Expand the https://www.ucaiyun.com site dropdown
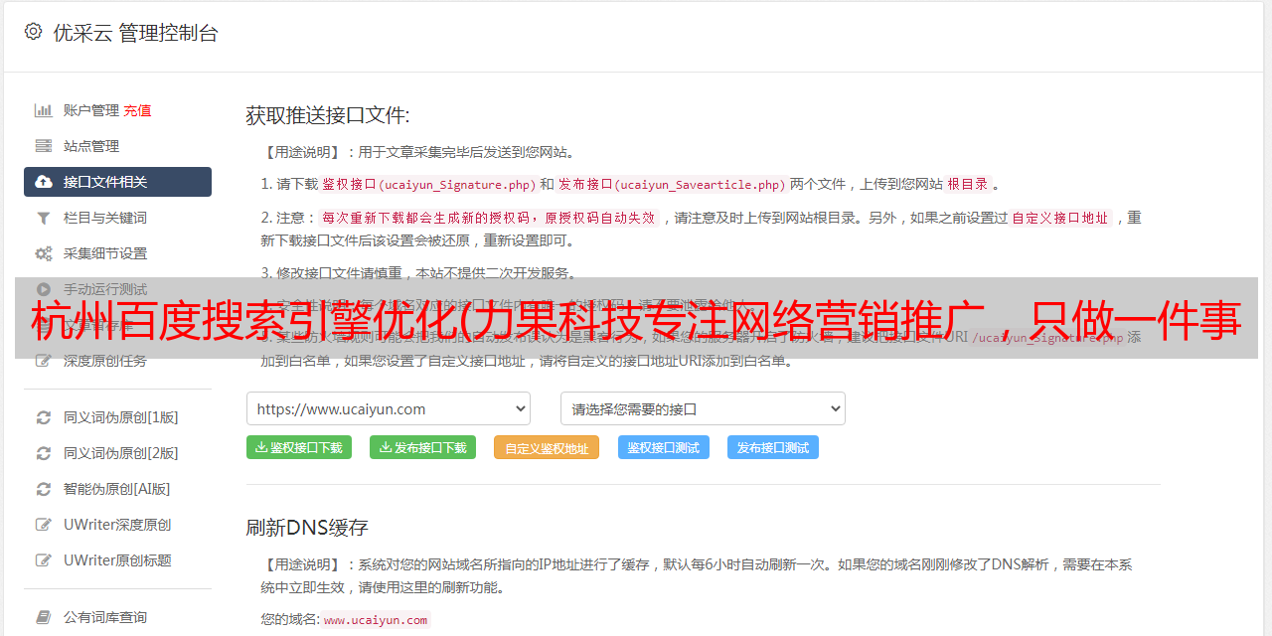Image resolution: width=1272 pixels, height=636 pixels. coord(389,408)
